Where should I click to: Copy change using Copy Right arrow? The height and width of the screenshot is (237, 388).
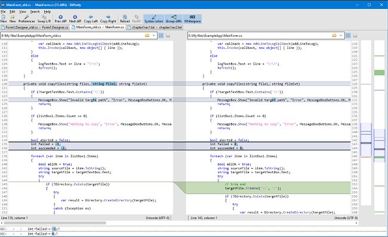pyautogui.click(x=108, y=19)
